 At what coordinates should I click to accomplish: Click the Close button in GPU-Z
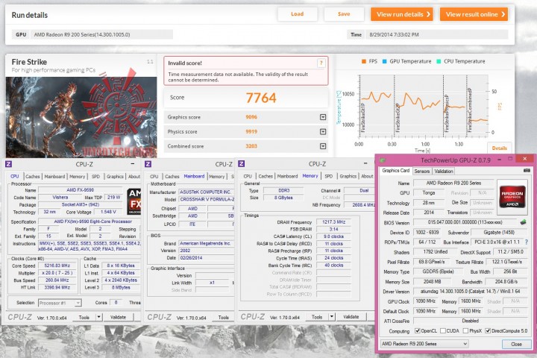pyautogui.click(x=516, y=344)
